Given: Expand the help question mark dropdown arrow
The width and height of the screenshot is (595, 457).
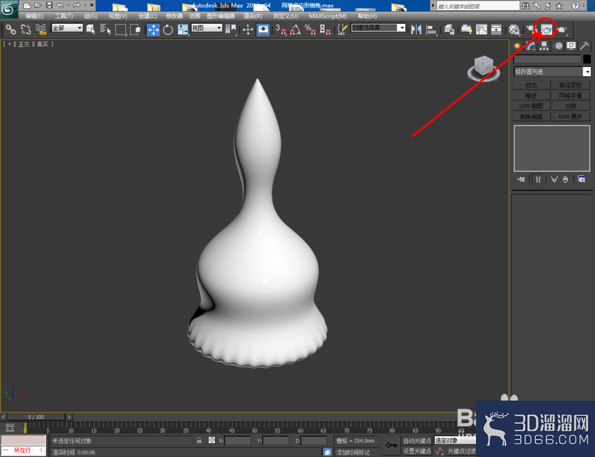Looking at the screenshot, I should 584,6.
